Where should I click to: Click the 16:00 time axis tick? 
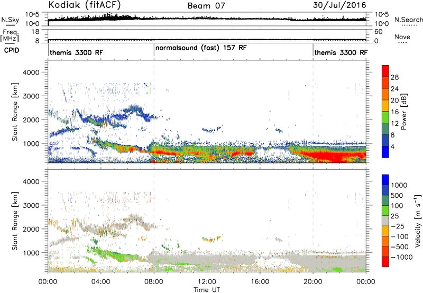pyautogui.click(x=260, y=282)
